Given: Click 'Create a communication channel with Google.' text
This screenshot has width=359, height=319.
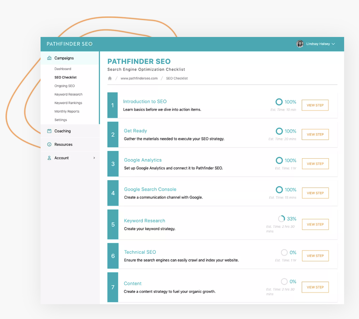Looking at the screenshot, I should point(163,197).
